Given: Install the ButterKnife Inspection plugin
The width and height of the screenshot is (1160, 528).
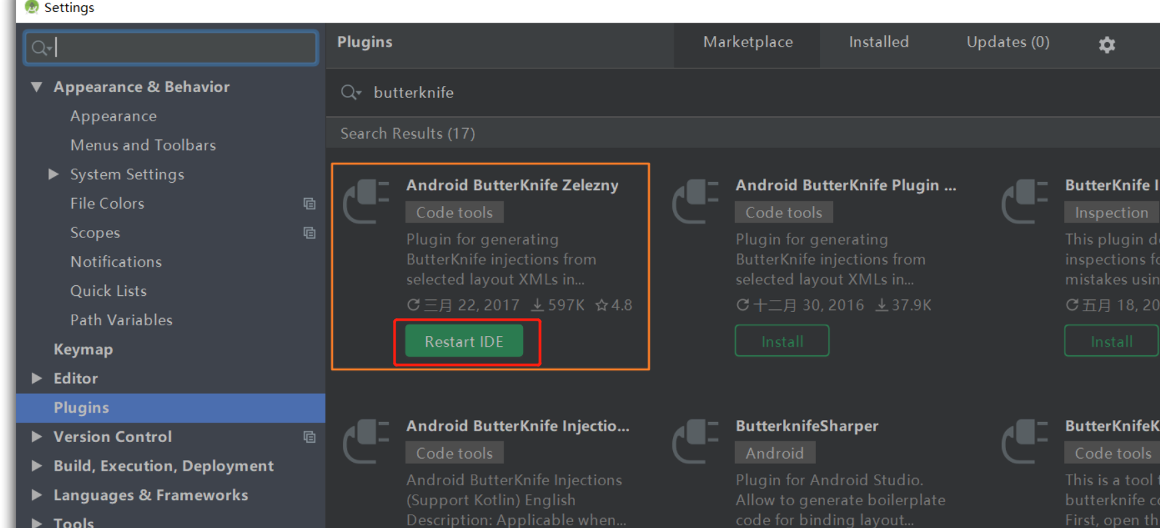Looking at the screenshot, I should (x=1111, y=341).
